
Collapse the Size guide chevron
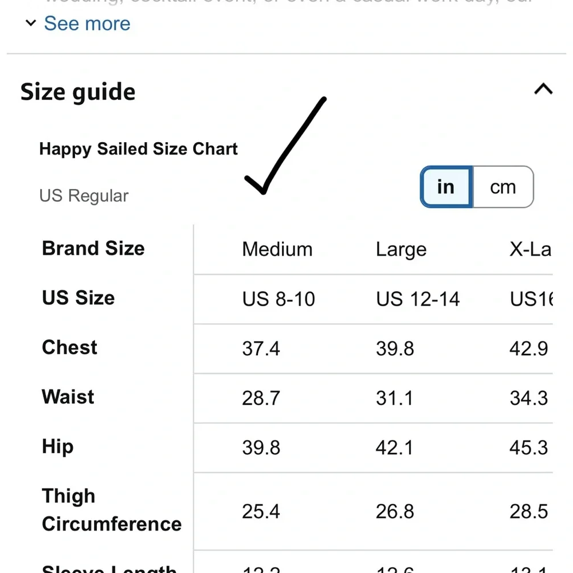point(543,89)
